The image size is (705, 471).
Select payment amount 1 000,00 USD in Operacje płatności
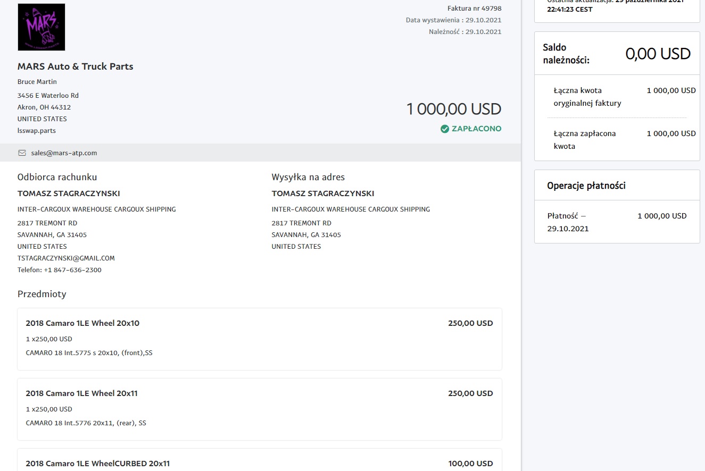pyautogui.click(x=662, y=216)
